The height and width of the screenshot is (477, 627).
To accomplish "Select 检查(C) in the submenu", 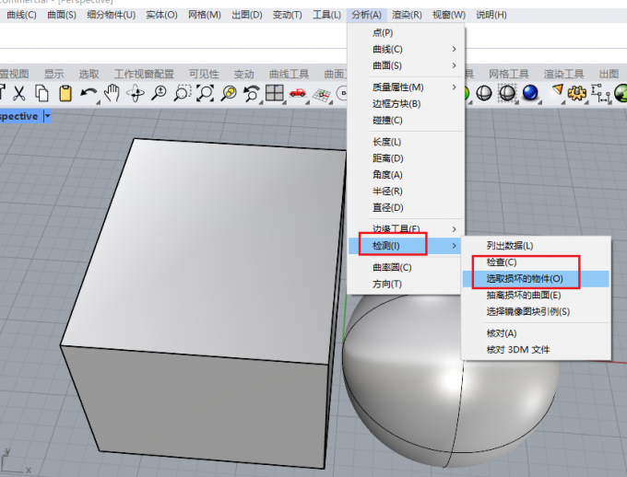I will click(x=536, y=262).
